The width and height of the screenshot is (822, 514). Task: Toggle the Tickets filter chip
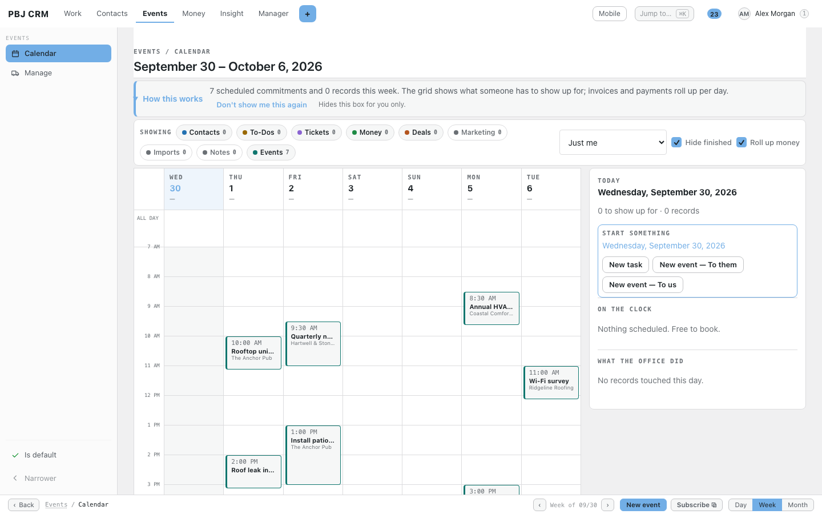tap(316, 132)
